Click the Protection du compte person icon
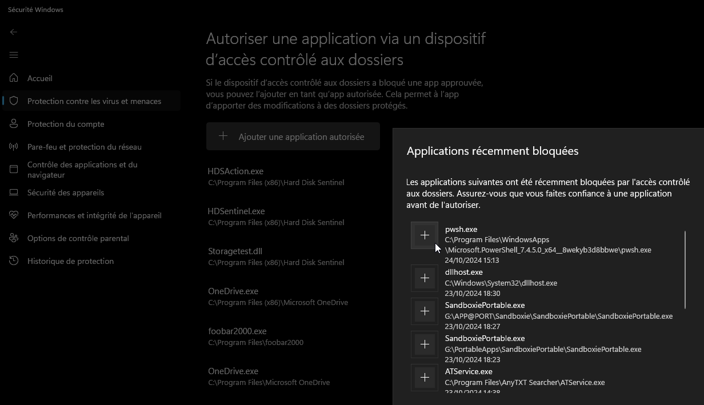 [14, 124]
